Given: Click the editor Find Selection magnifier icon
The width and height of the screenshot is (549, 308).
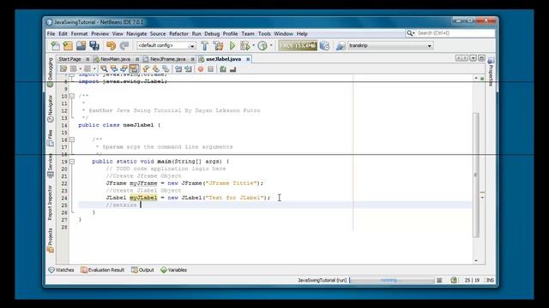Looking at the screenshot, I should [104, 69].
